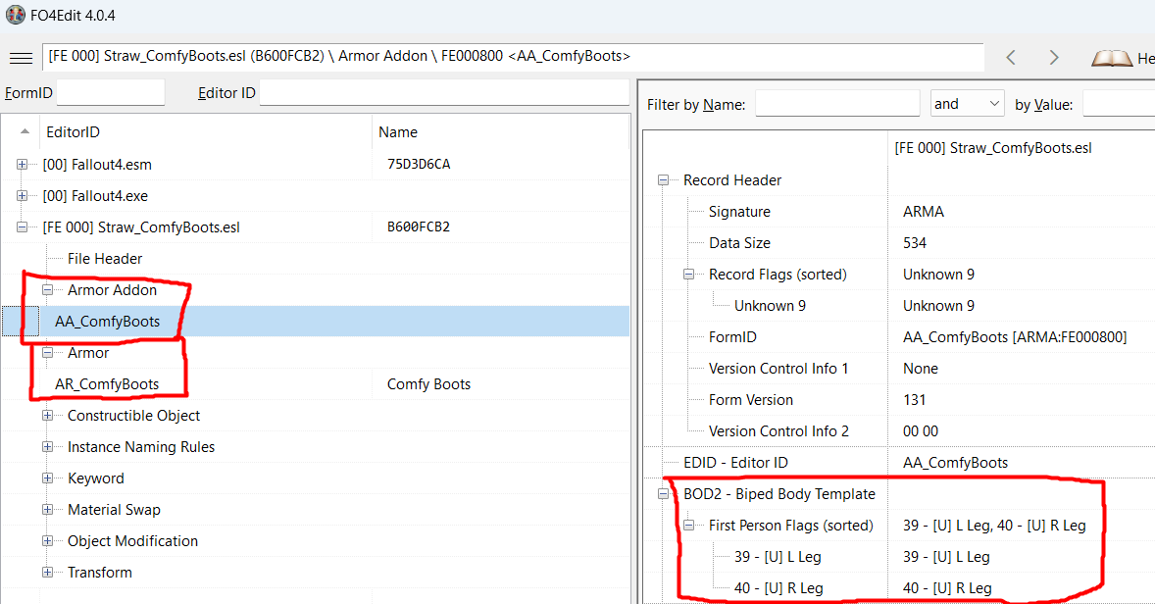Collapse First Person Flags (sorted)
The image size is (1155, 604).
[x=688, y=526]
